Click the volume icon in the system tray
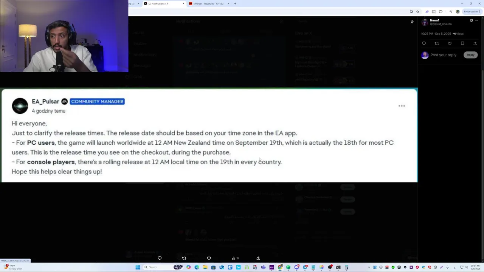Image resolution: width=484 pixels, height=272 pixels. tap(467, 267)
